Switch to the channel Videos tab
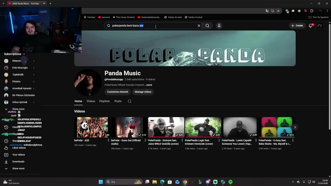Screen dimensions: 331x186 point(91,101)
